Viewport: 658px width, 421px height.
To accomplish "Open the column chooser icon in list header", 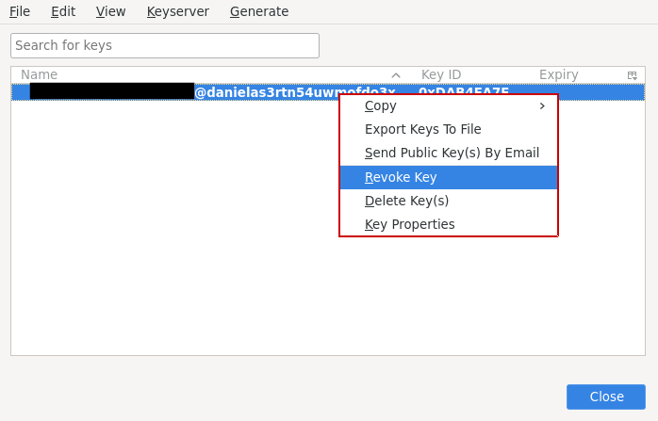I will click(632, 75).
